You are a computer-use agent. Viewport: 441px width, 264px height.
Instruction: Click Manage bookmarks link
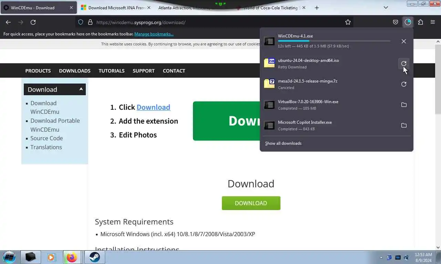click(x=154, y=34)
